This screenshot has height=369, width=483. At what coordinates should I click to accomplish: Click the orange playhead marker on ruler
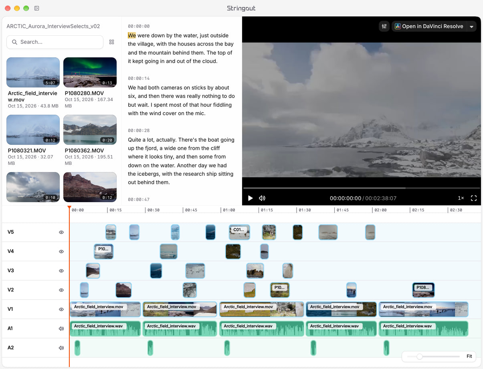pos(69,207)
